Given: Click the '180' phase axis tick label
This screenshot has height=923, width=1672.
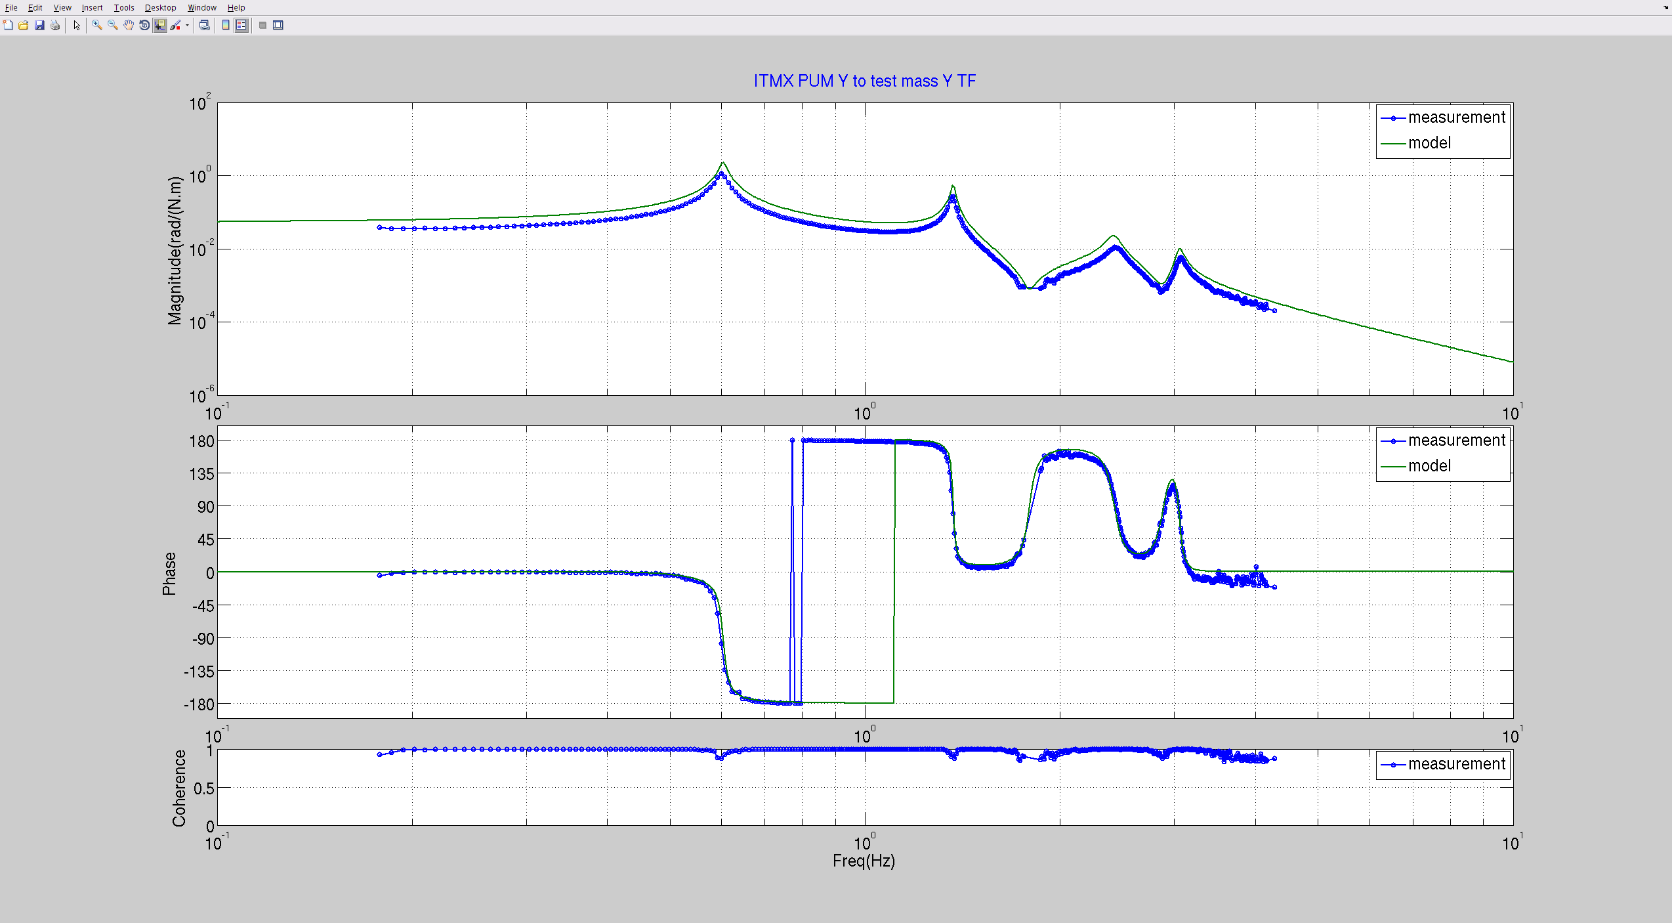Looking at the screenshot, I should coord(202,442).
